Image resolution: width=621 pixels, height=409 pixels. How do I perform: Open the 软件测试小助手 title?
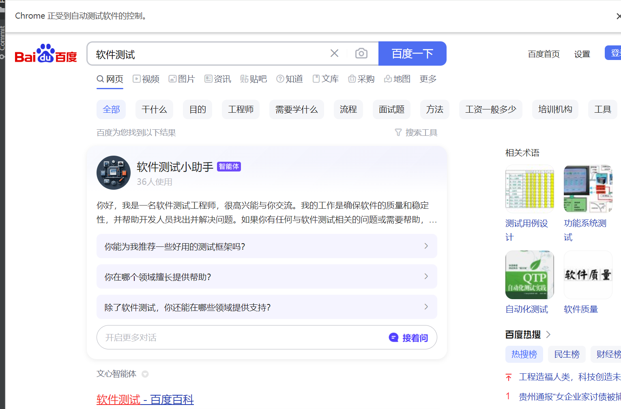tap(175, 167)
